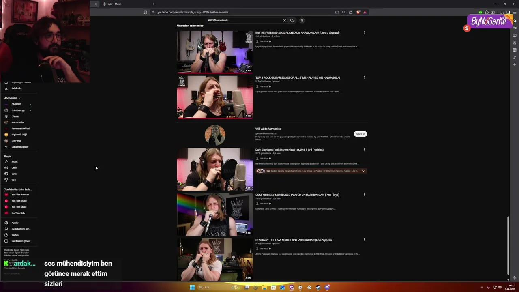
Task: Open Spor sports section
Action: 14,180
